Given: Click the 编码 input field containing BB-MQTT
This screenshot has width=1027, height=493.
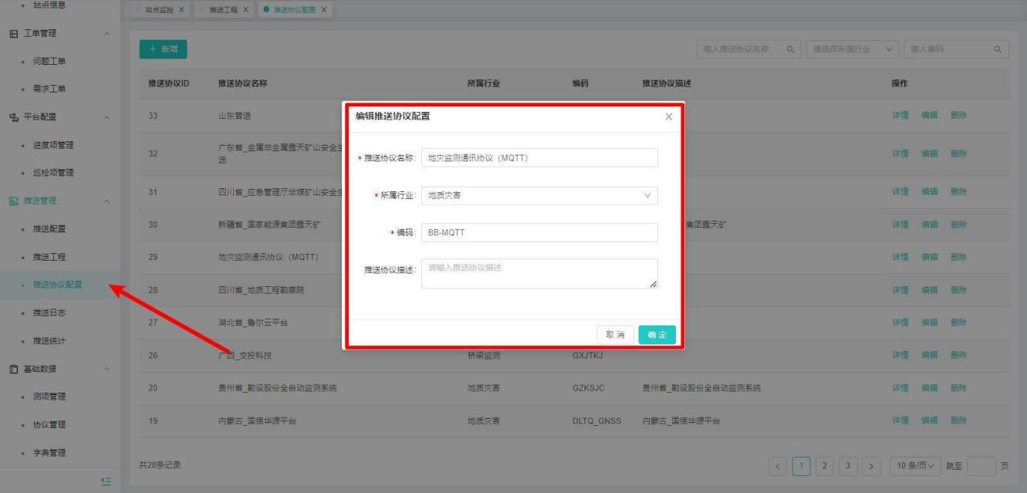Looking at the screenshot, I should click(x=539, y=232).
